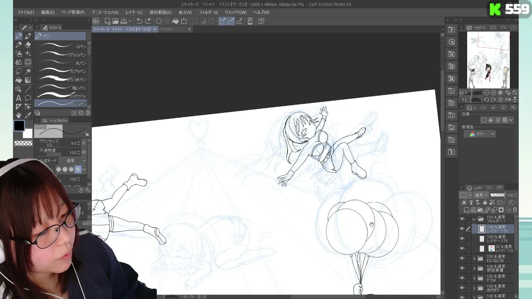Activate the Balloon tool
This screenshot has height=299, width=532.
click(x=28, y=98)
